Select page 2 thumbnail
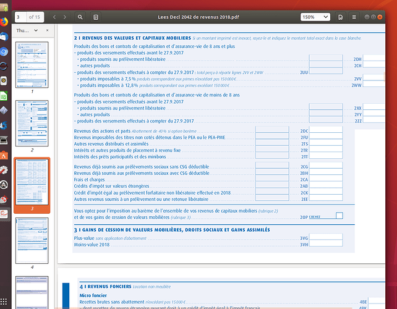Image resolution: width=397 pixels, height=309 pixels. (32, 123)
